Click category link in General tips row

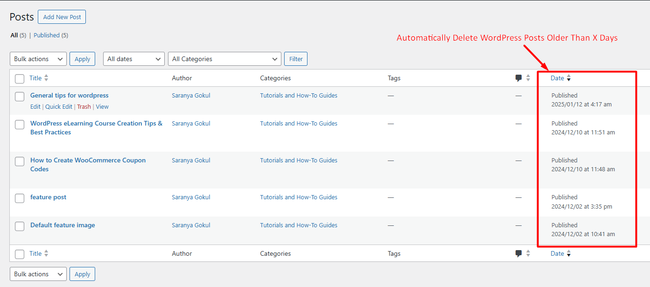click(x=299, y=95)
